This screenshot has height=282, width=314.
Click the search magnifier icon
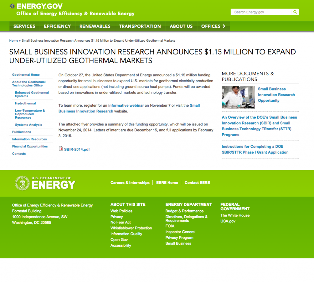(295, 12)
